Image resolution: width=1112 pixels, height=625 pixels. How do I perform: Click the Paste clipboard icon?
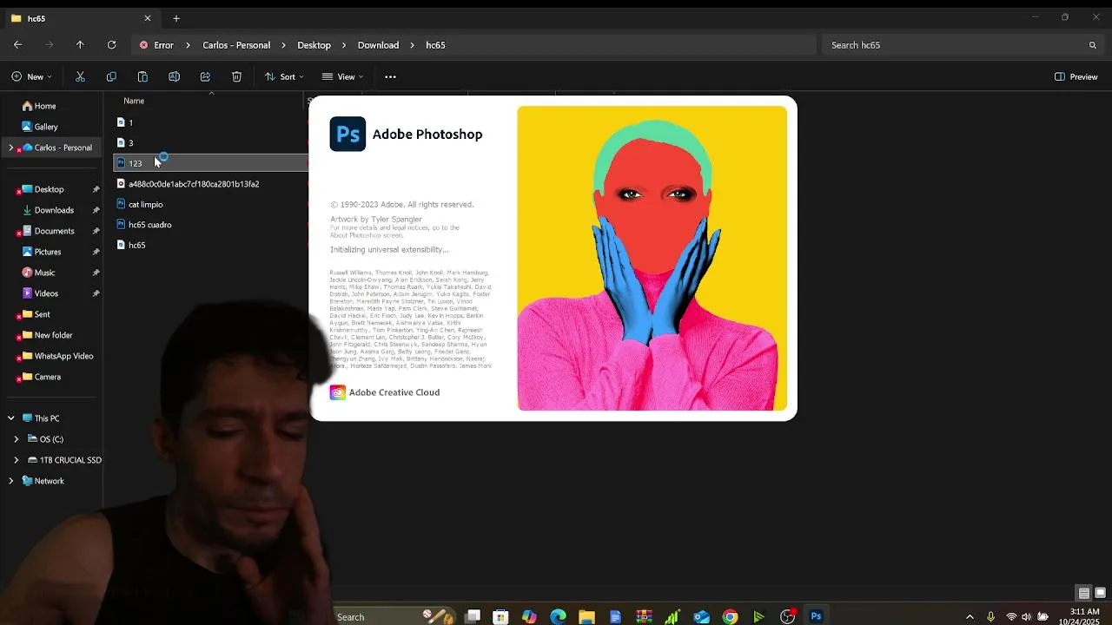tap(142, 76)
